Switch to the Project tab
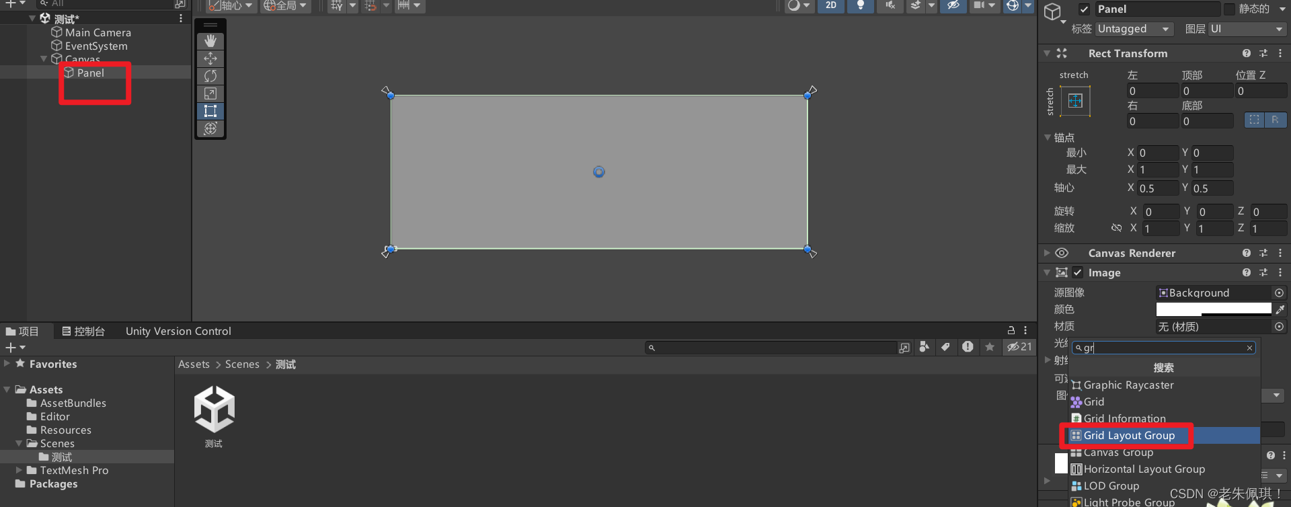Viewport: 1291px width, 507px height. (x=23, y=331)
